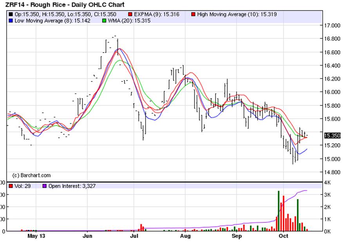The width and height of the screenshot is (343, 251).
Task: Click the black OHLC legend swatch
Action: tap(10, 14)
